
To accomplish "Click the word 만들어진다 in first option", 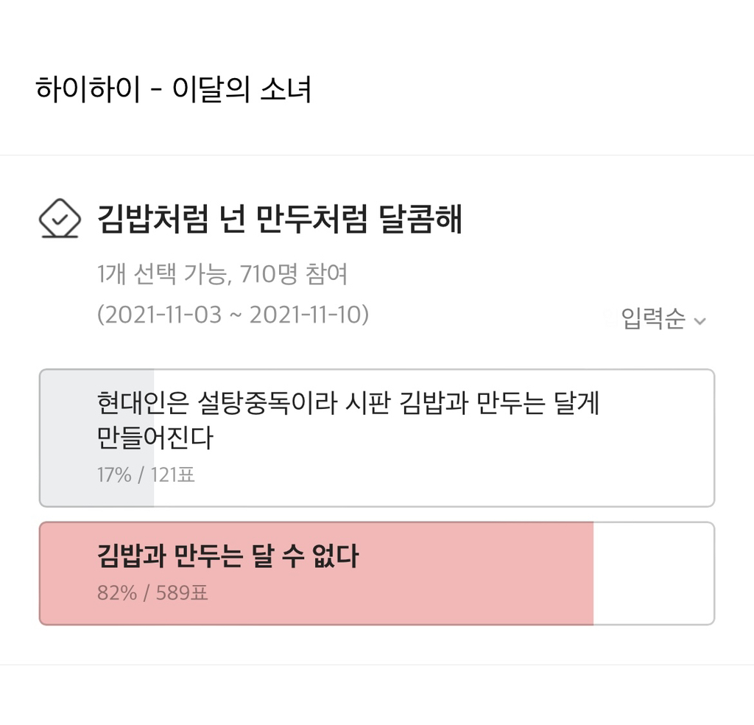I will coord(155,438).
